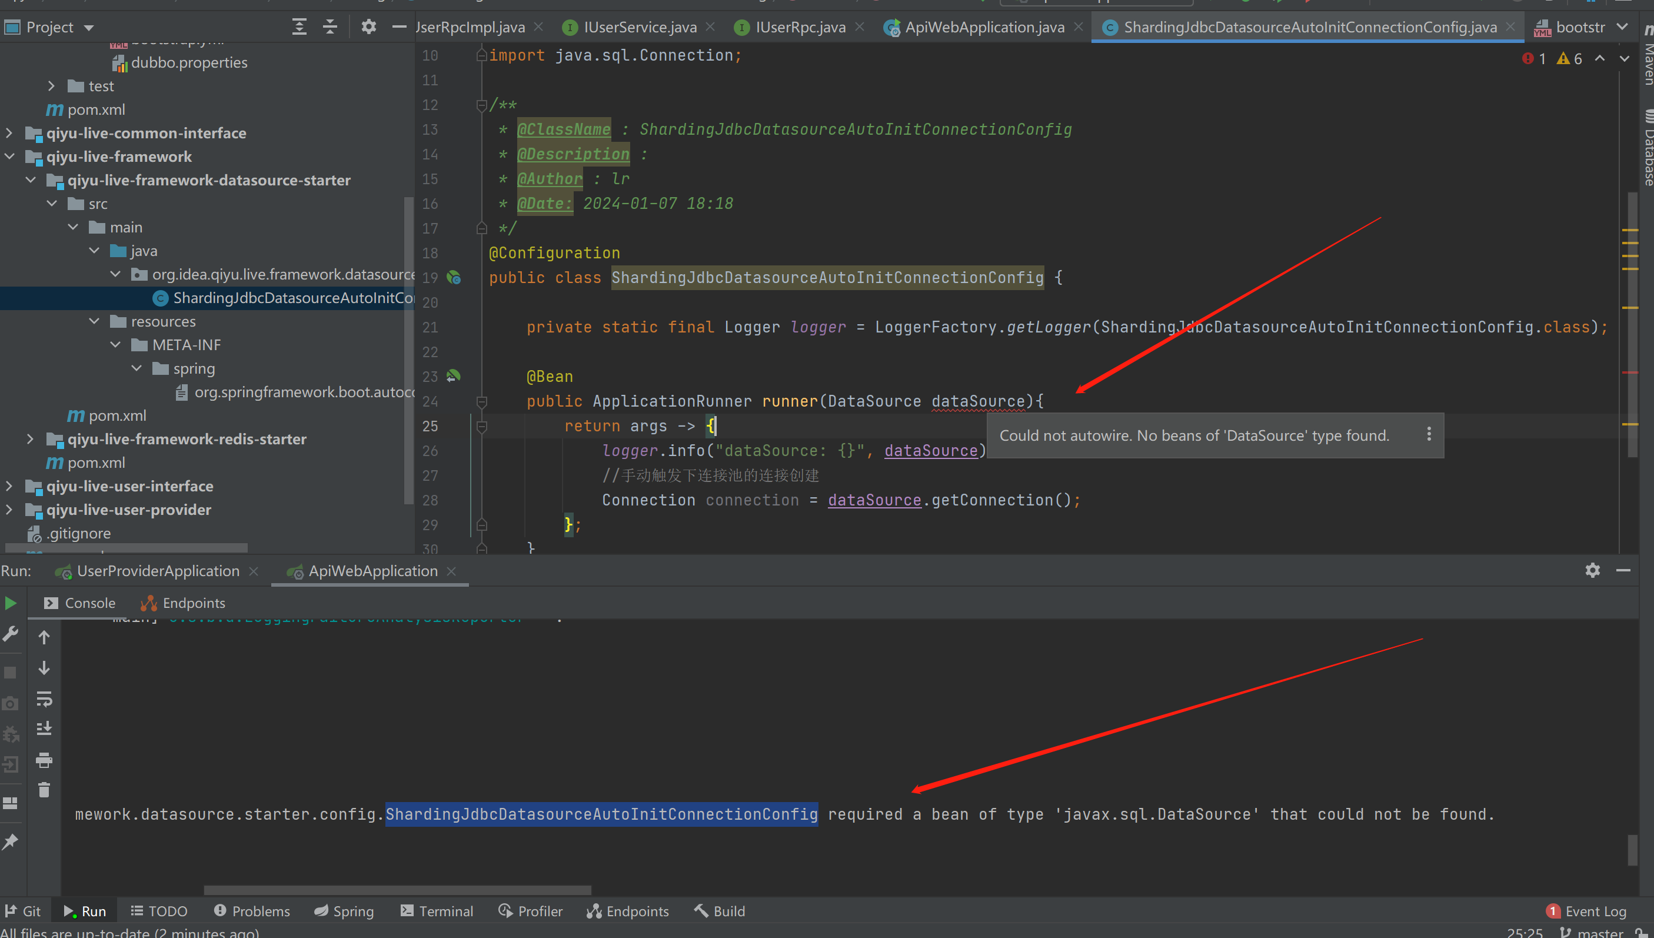The height and width of the screenshot is (938, 1654).
Task: Open the Database side tool window
Action: (1647, 148)
